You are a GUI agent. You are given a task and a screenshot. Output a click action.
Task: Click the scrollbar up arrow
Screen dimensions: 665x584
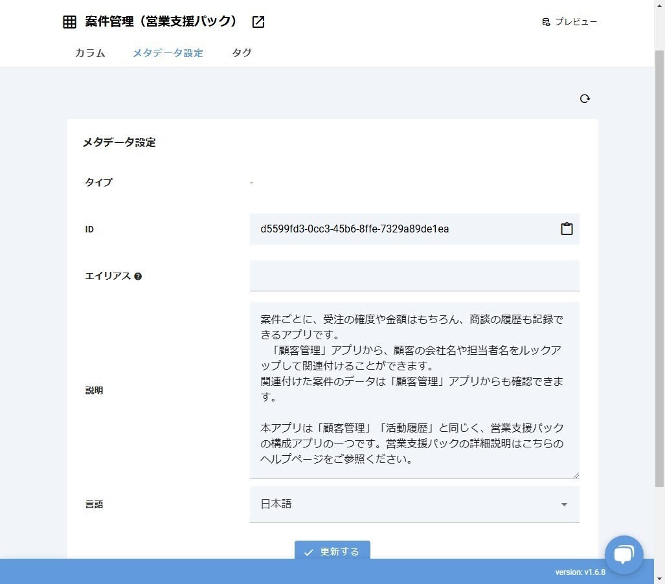tap(659, 5)
